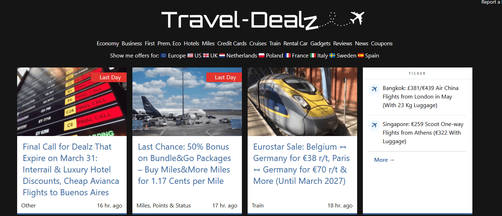
Task: Go to the Coupons menu item
Action: [x=382, y=44]
